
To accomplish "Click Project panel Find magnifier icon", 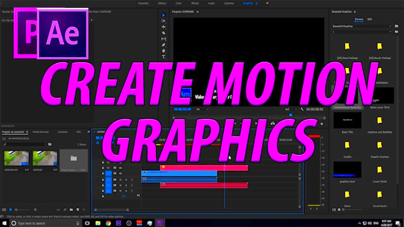I will click(x=65, y=209).
